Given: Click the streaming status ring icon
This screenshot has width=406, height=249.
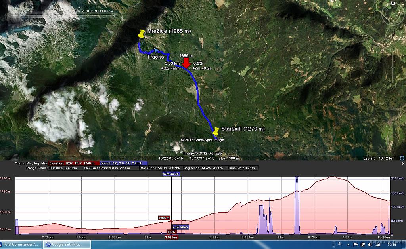Looking at the screenshot, I should 402,158.
